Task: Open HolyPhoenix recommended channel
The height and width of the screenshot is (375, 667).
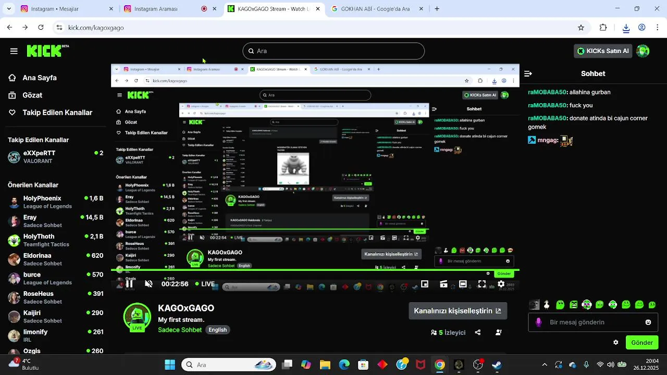Action: point(55,202)
